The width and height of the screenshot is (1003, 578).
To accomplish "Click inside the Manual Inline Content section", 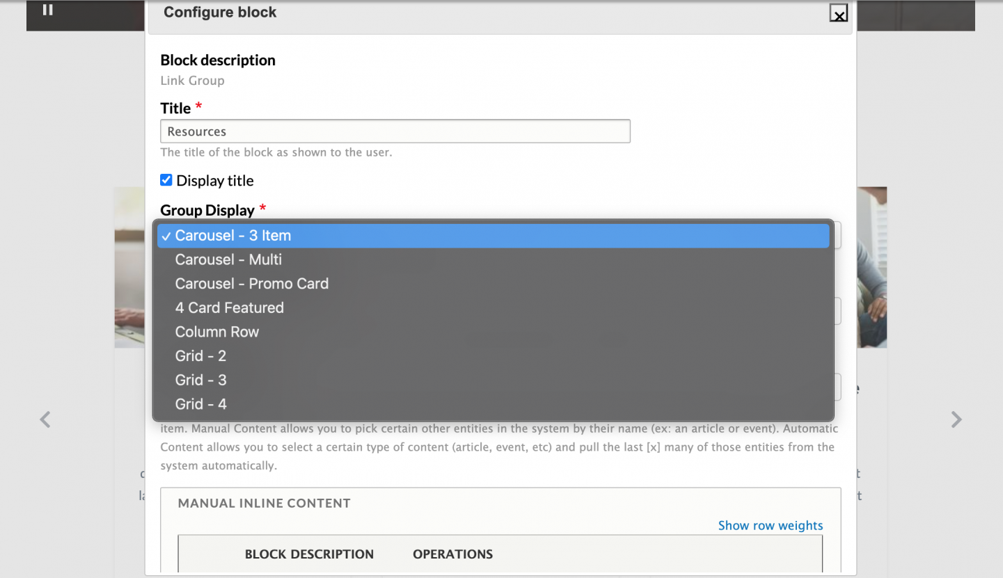I will (x=263, y=503).
